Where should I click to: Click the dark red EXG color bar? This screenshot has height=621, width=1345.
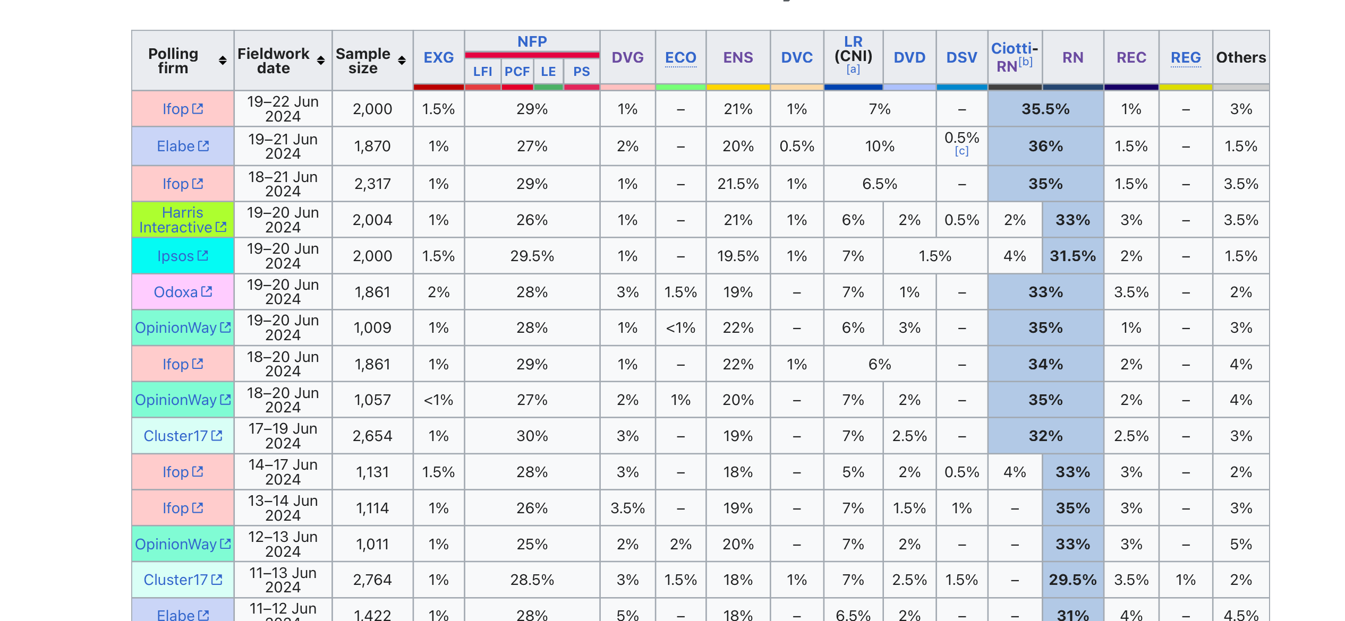[439, 87]
